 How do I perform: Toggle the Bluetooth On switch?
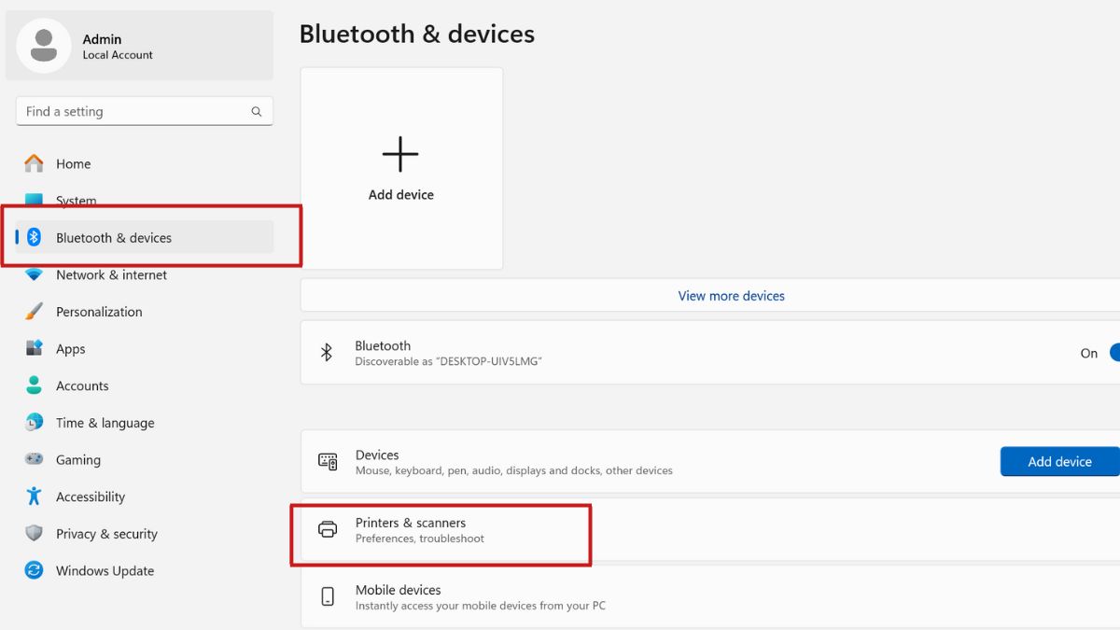pos(1114,353)
